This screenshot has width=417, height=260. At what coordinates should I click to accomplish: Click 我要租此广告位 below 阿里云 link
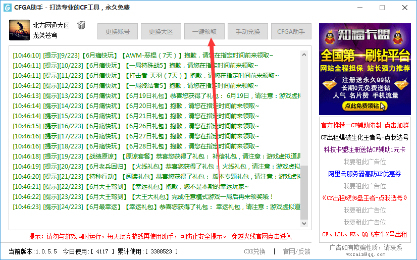coord(364,186)
